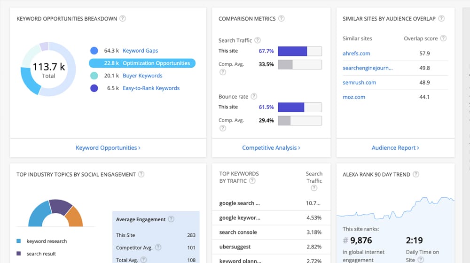470x263 pixels.
Task: Open the ahrefs.com similar site link
Action: pos(356,54)
